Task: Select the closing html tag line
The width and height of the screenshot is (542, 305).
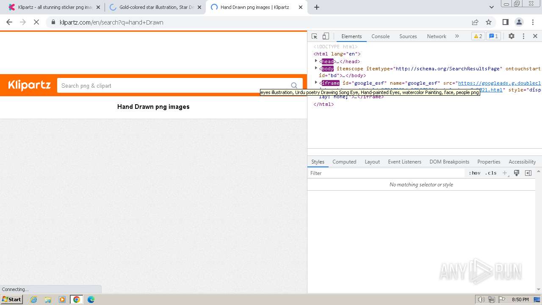Action: (x=324, y=104)
